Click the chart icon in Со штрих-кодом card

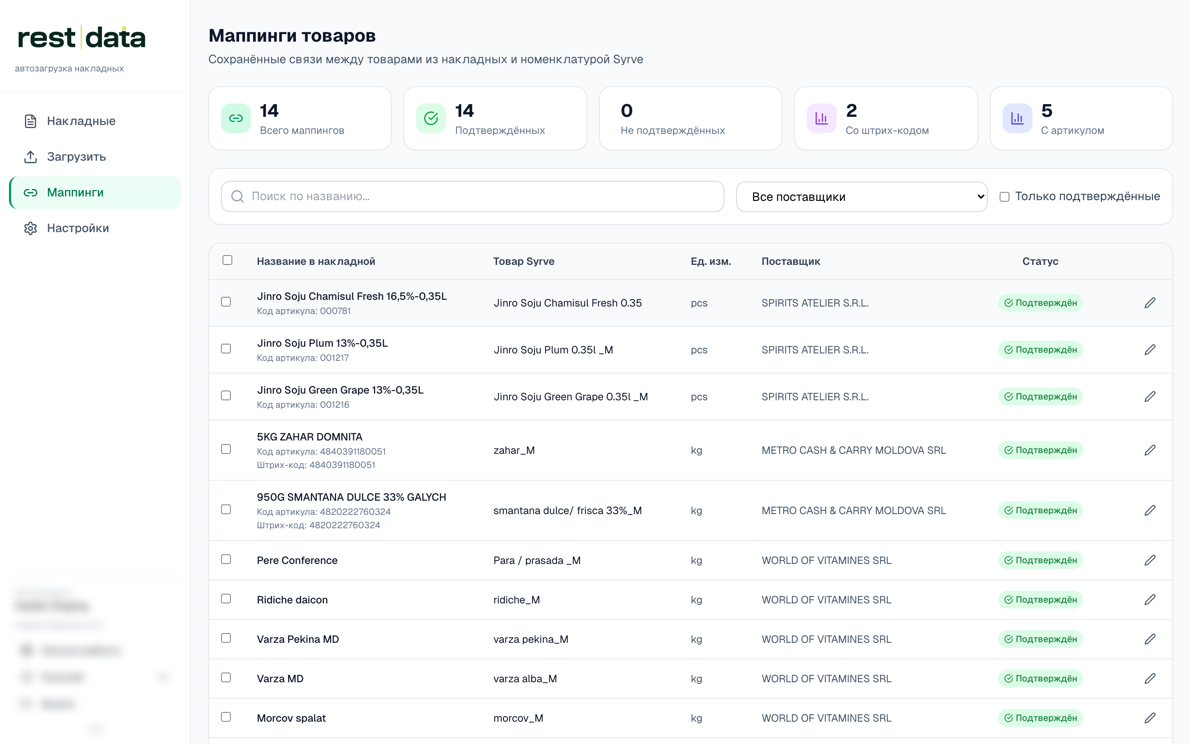pyautogui.click(x=821, y=118)
